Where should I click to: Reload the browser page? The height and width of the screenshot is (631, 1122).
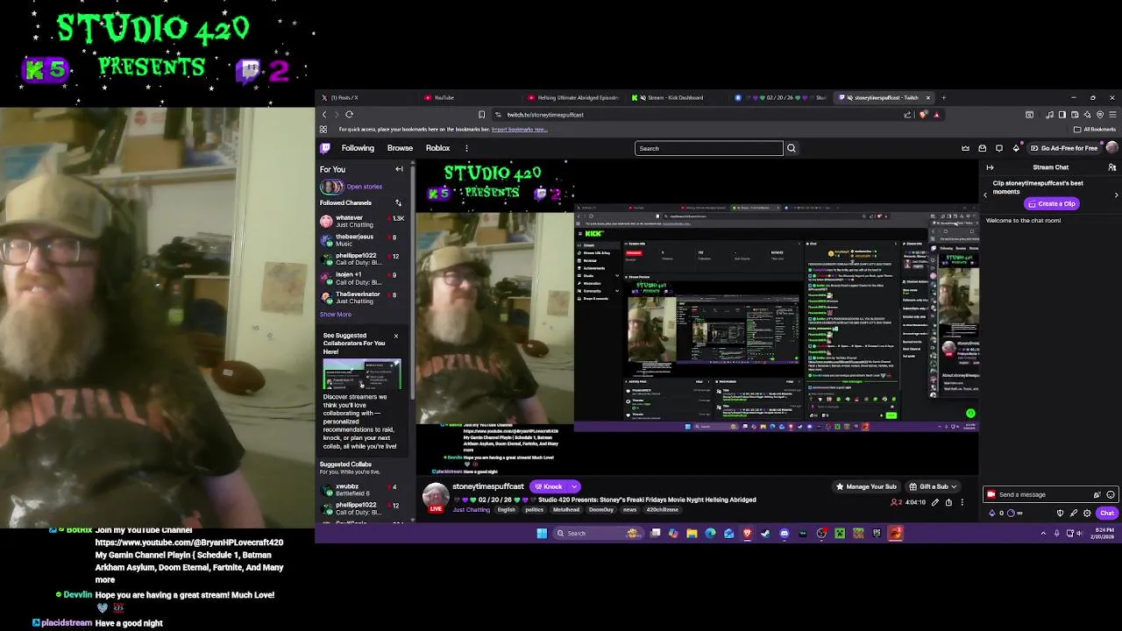(x=349, y=114)
